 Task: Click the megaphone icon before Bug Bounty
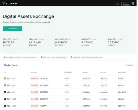pyautogui.click(x=5, y=57)
